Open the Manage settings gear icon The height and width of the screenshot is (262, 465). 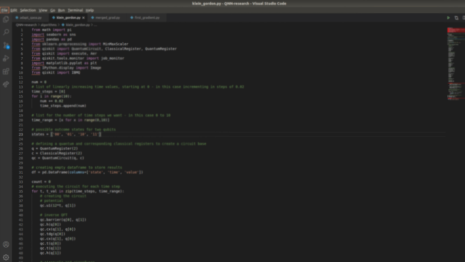pyautogui.click(x=6, y=257)
